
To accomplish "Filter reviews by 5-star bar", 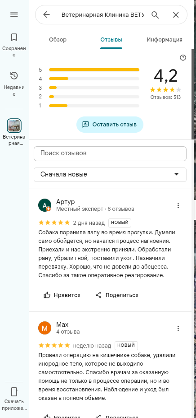I will click(89, 70).
